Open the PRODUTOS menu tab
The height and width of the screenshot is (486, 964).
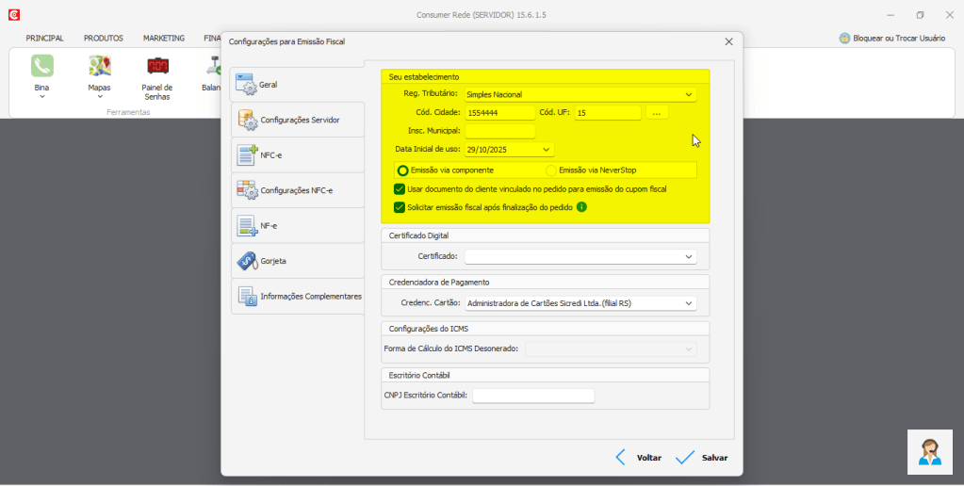click(x=103, y=39)
